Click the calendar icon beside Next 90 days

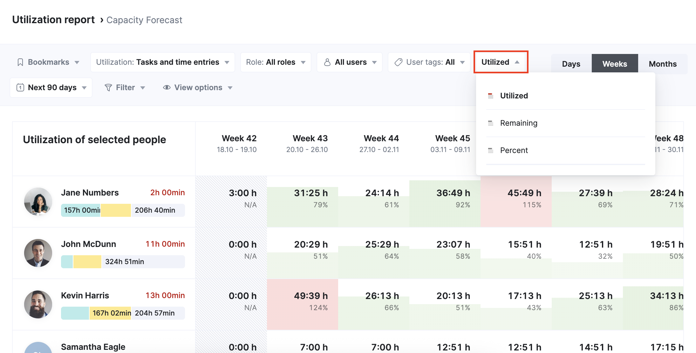20,88
